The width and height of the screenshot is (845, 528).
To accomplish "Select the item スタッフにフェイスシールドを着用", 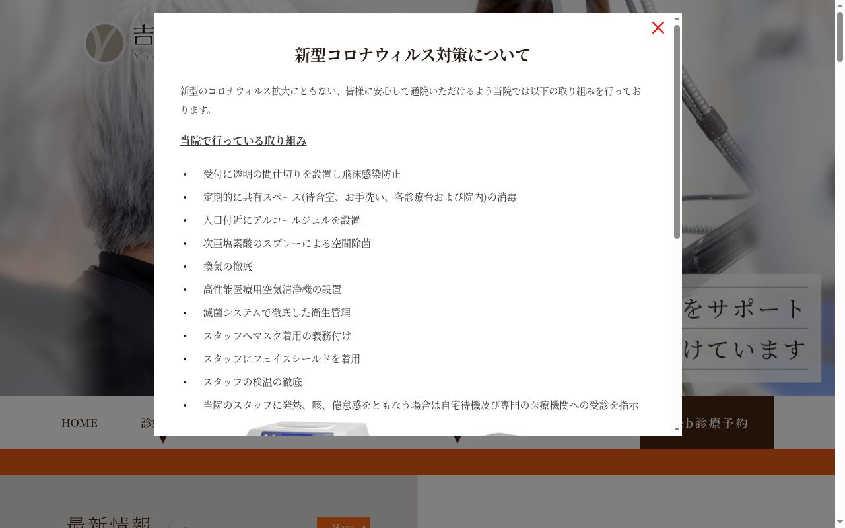I will (x=282, y=359).
